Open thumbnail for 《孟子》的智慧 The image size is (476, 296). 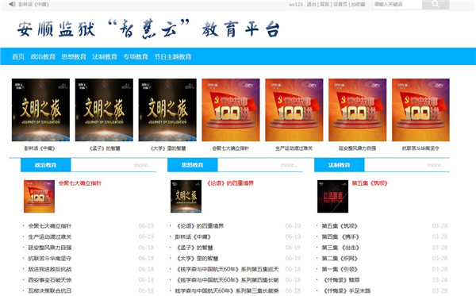tap(104, 110)
